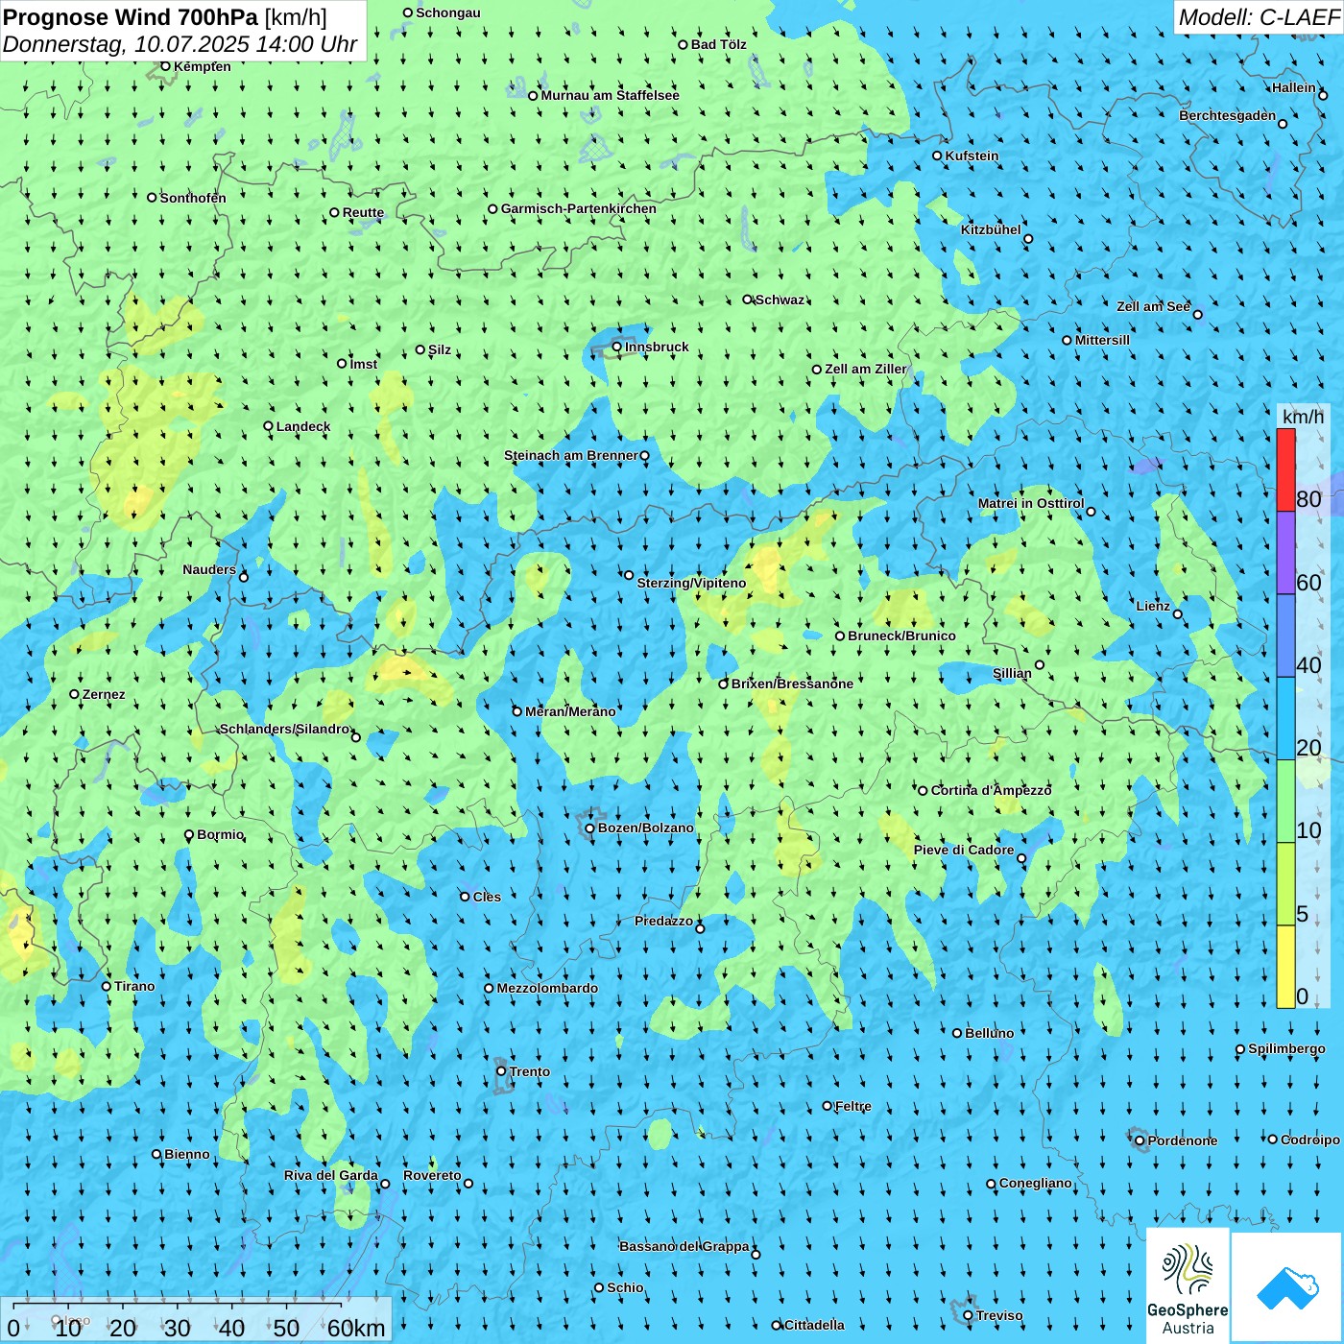Click the Matrei in Osttirol label
1344x1344 pixels.
click(x=1031, y=503)
